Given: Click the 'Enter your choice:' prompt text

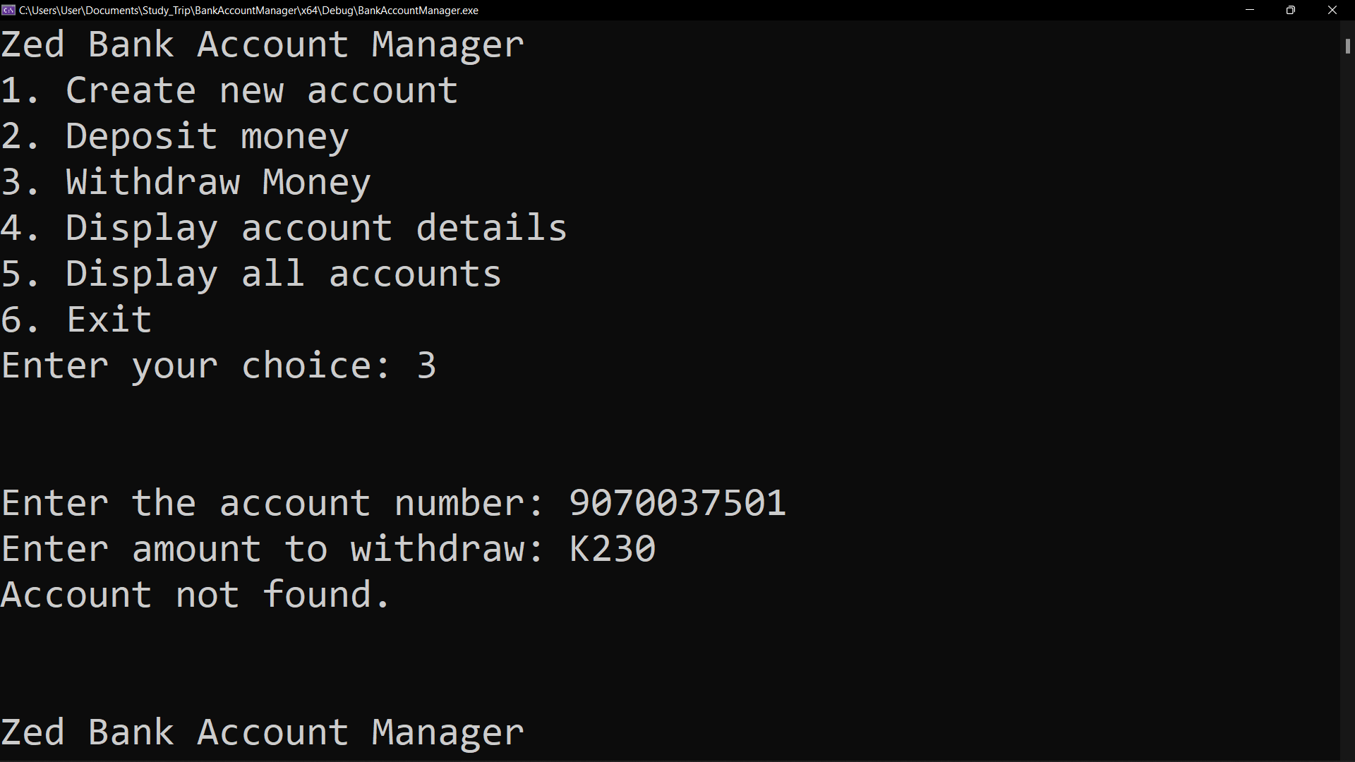Looking at the screenshot, I should pyautogui.click(x=195, y=365).
